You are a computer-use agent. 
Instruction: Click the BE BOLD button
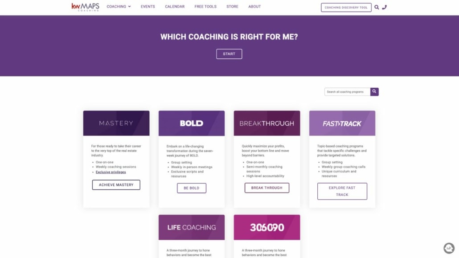click(191, 188)
